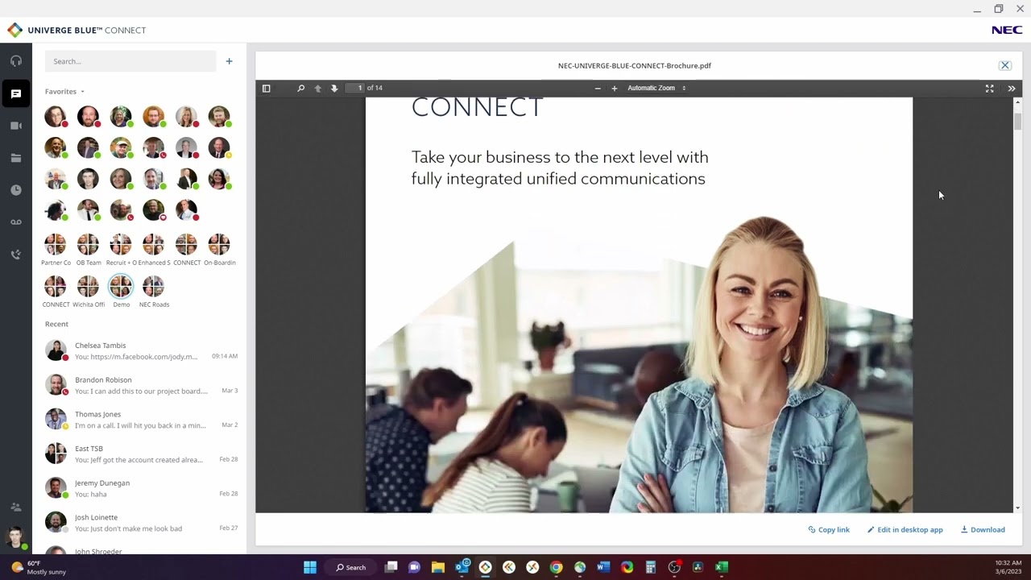This screenshot has height=580, width=1031.
Task: Click the PDF page number field
Action: pos(355,88)
